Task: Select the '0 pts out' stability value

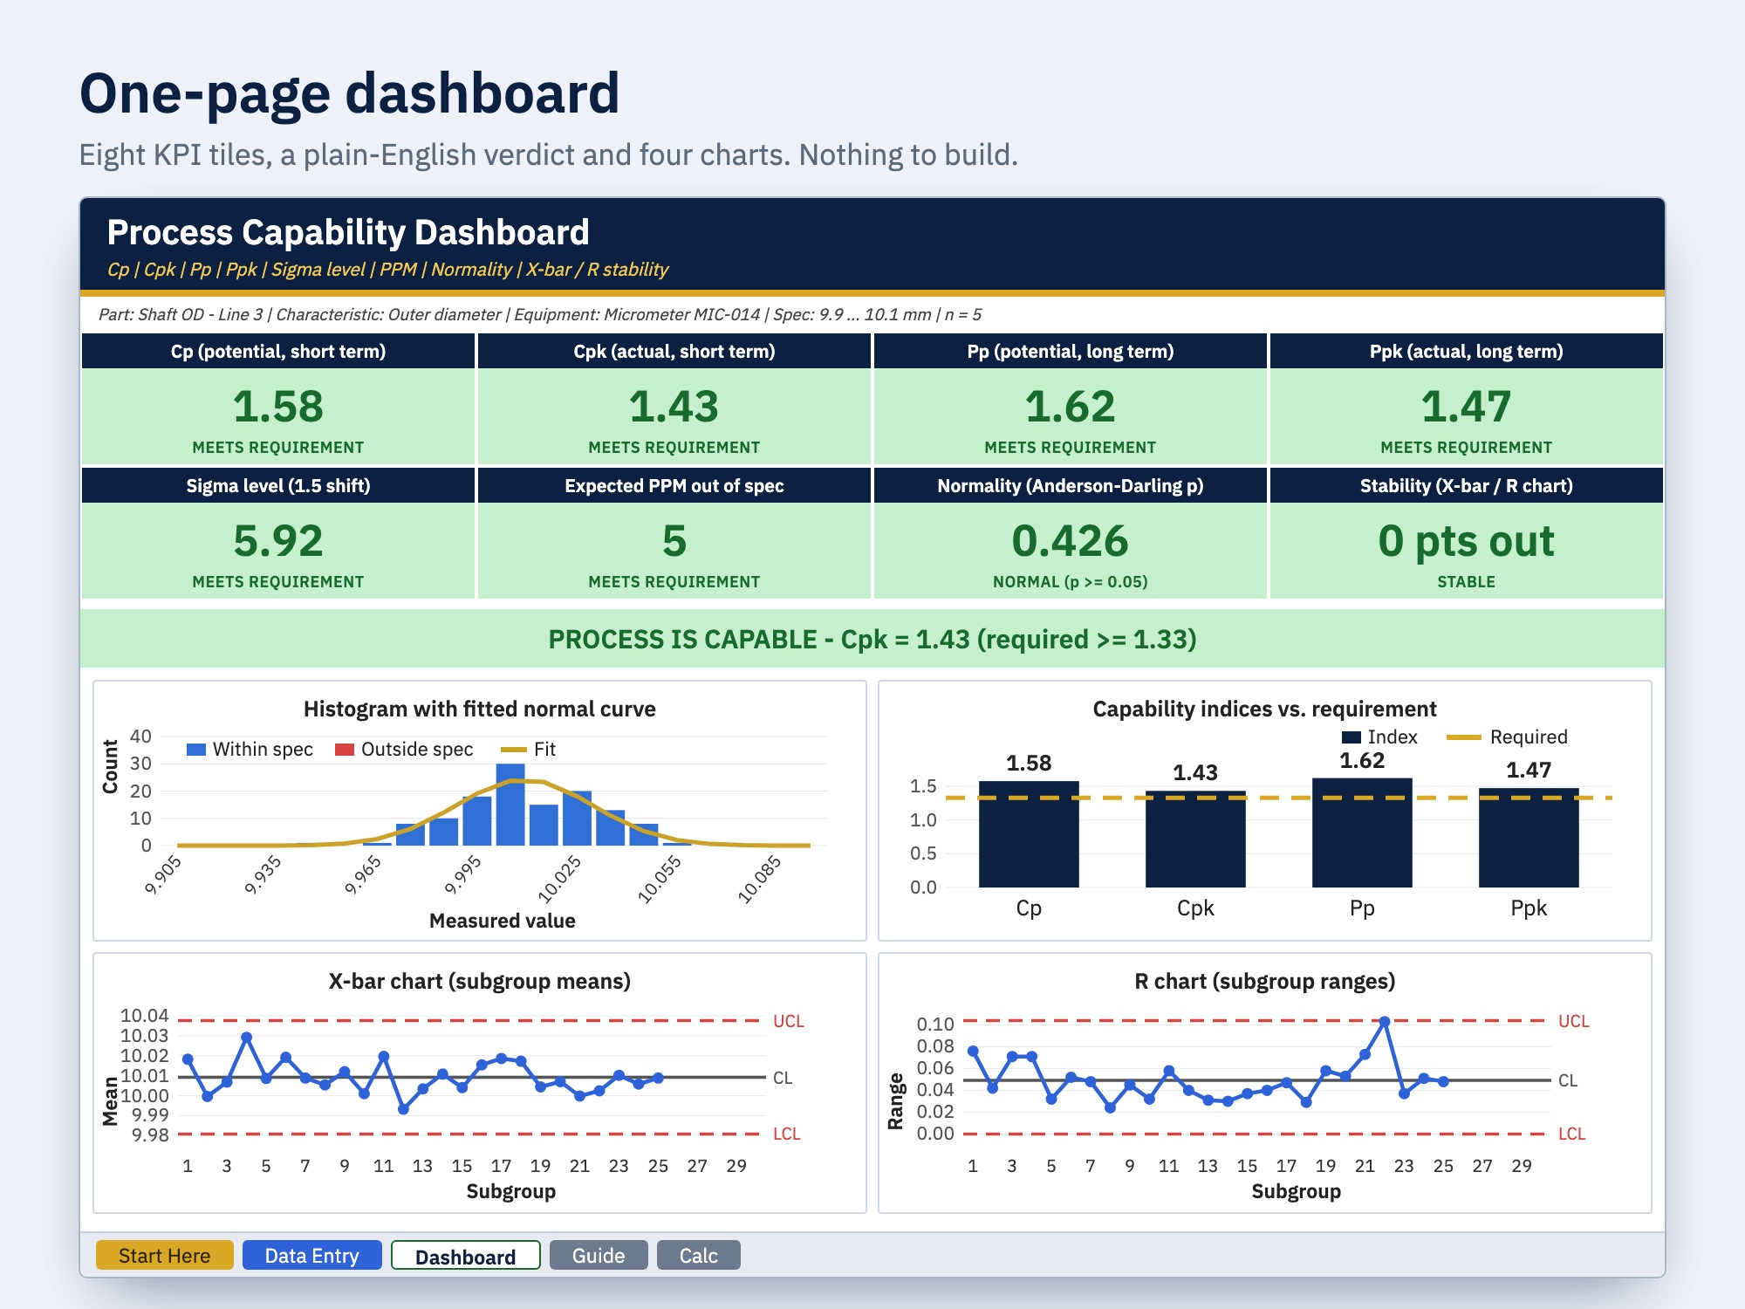Action: (x=1466, y=541)
